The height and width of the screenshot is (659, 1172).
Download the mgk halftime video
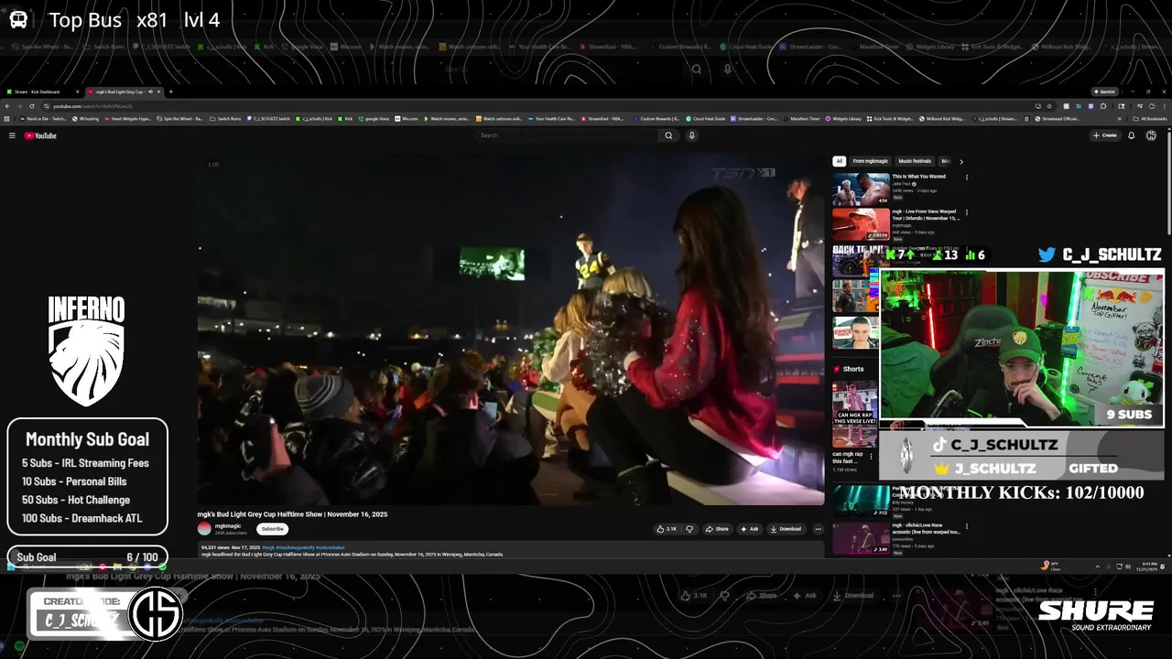click(x=786, y=529)
